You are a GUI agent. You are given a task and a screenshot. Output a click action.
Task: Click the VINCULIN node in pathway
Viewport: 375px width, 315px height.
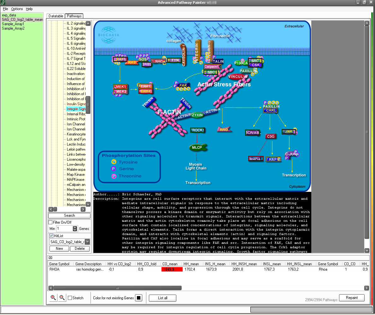pos(238,77)
